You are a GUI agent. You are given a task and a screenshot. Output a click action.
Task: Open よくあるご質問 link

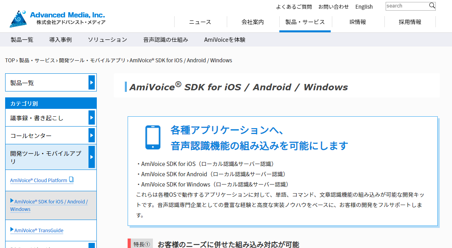pyautogui.click(x=294, y=7)
